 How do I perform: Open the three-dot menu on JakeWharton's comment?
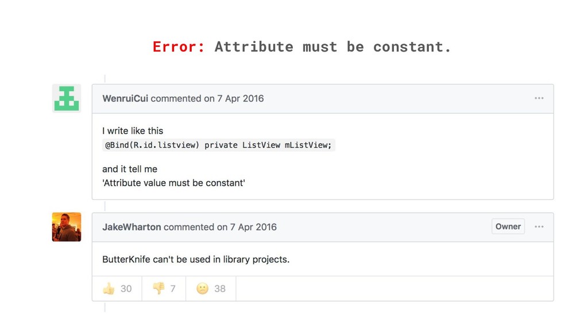pyautogui.click(x=539, y=226)
